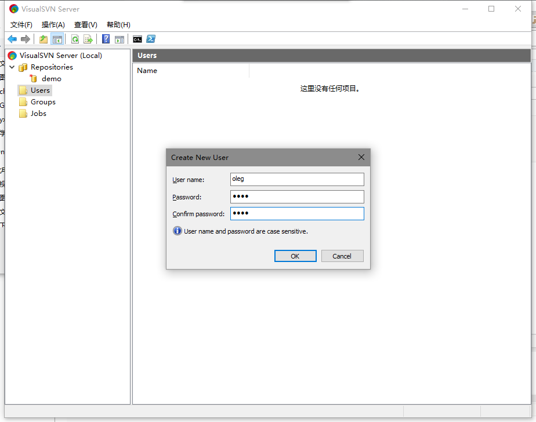Click the Up One Level folder icon
The image size is (536, 422).
tap(44, 39)
